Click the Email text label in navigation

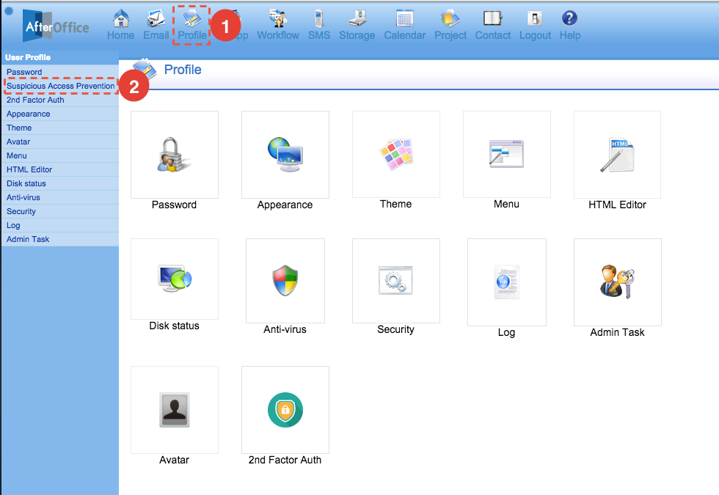(156, 35)
